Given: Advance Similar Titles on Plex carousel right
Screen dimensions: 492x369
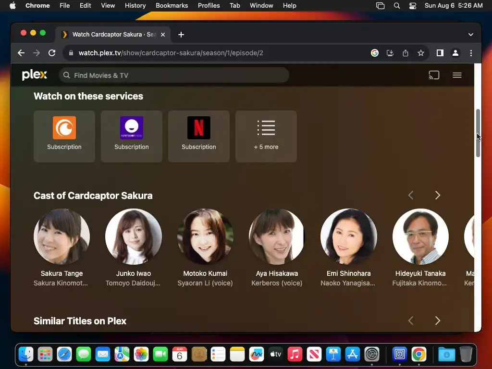Looking at the screenshot, I should [437, 320].
